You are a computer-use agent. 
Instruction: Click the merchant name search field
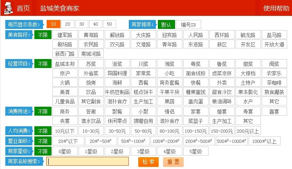click(88, 162)
